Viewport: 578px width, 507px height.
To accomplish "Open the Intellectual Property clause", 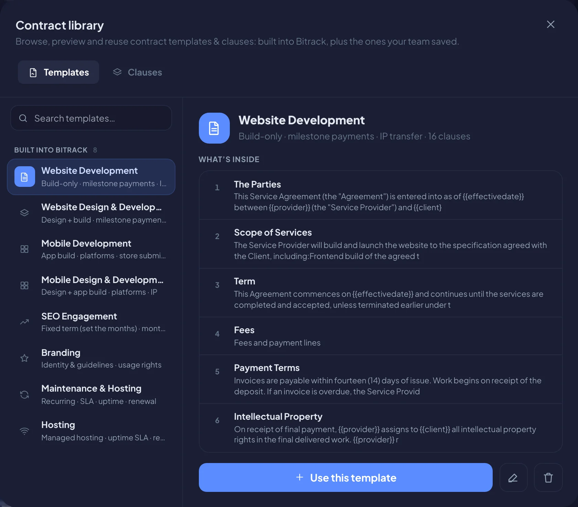I will tap(381, 428).
